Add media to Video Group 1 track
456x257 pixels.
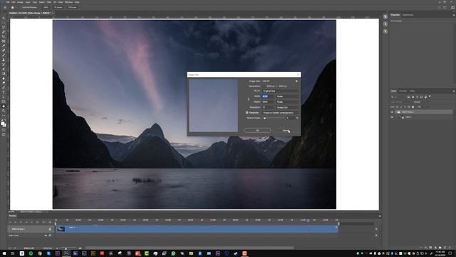[x=376, y=229]
